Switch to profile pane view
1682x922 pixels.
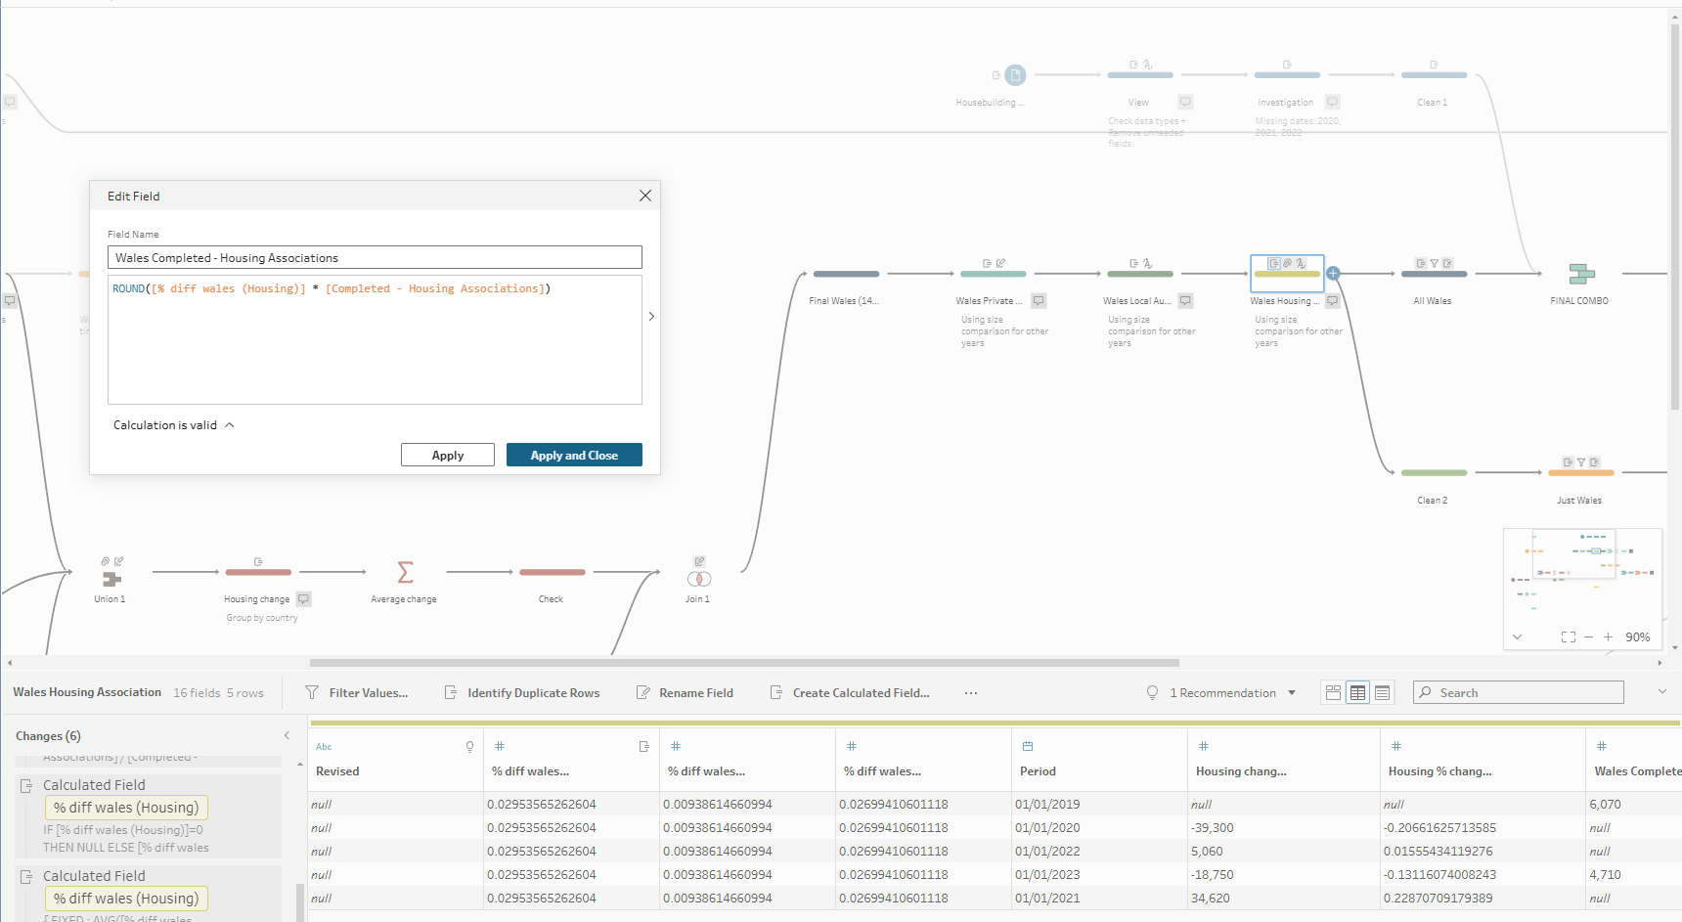point(1333,693)
